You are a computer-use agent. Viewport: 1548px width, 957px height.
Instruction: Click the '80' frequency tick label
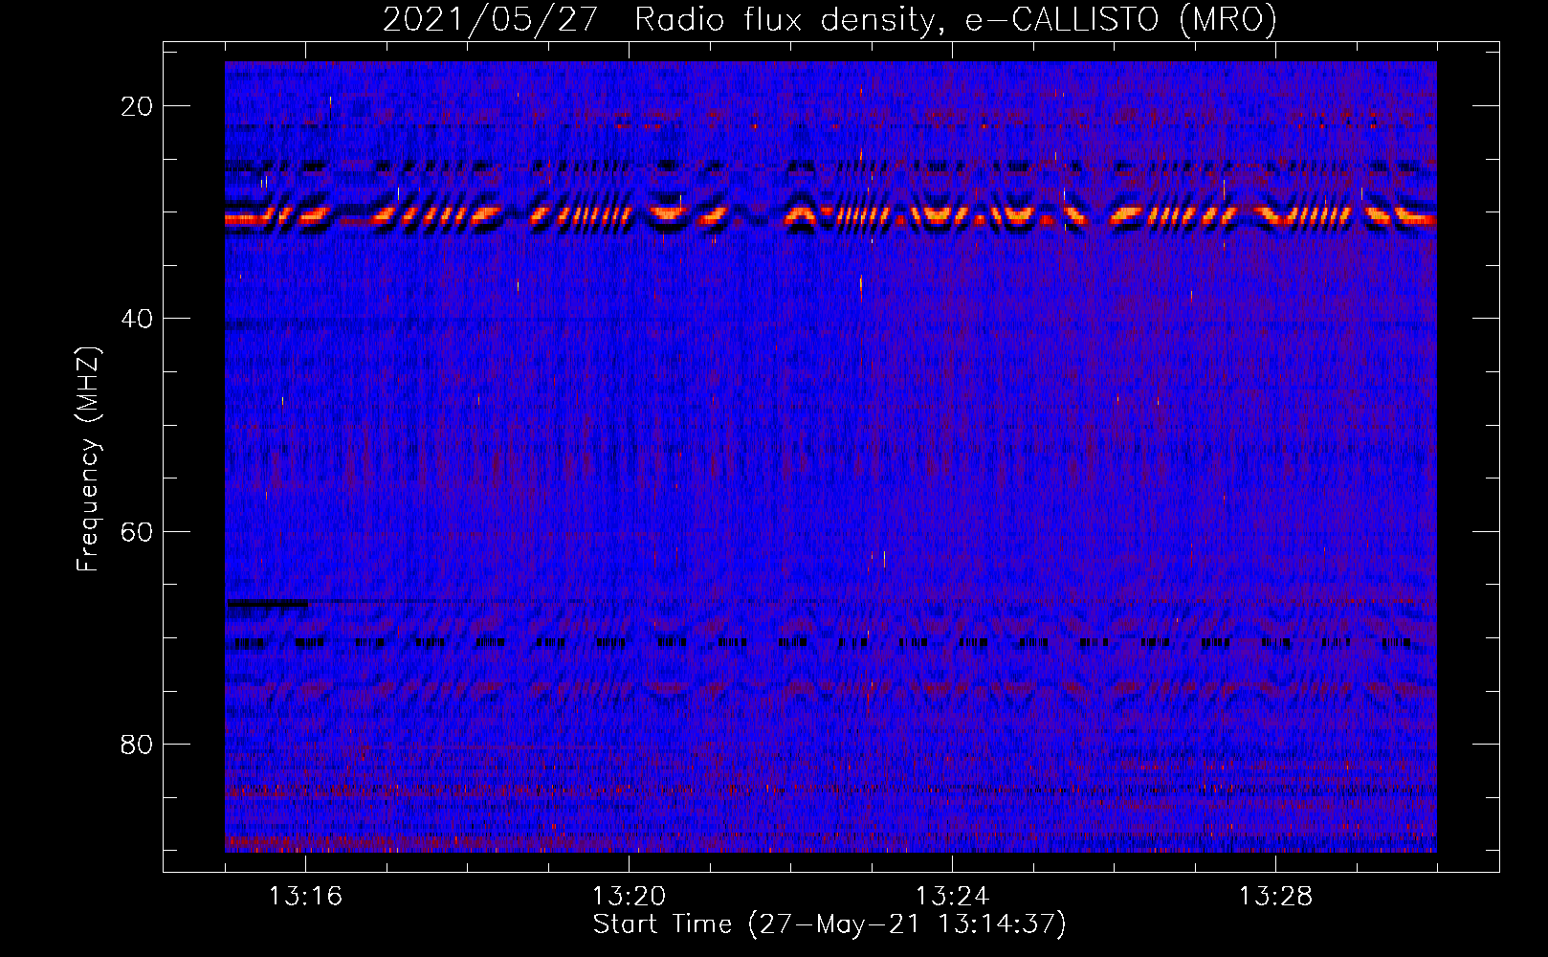point(137,745)
